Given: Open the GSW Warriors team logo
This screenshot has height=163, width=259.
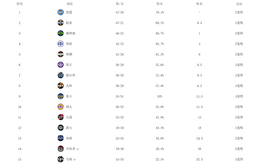Looking at the screenshot, I should [60, 96].
